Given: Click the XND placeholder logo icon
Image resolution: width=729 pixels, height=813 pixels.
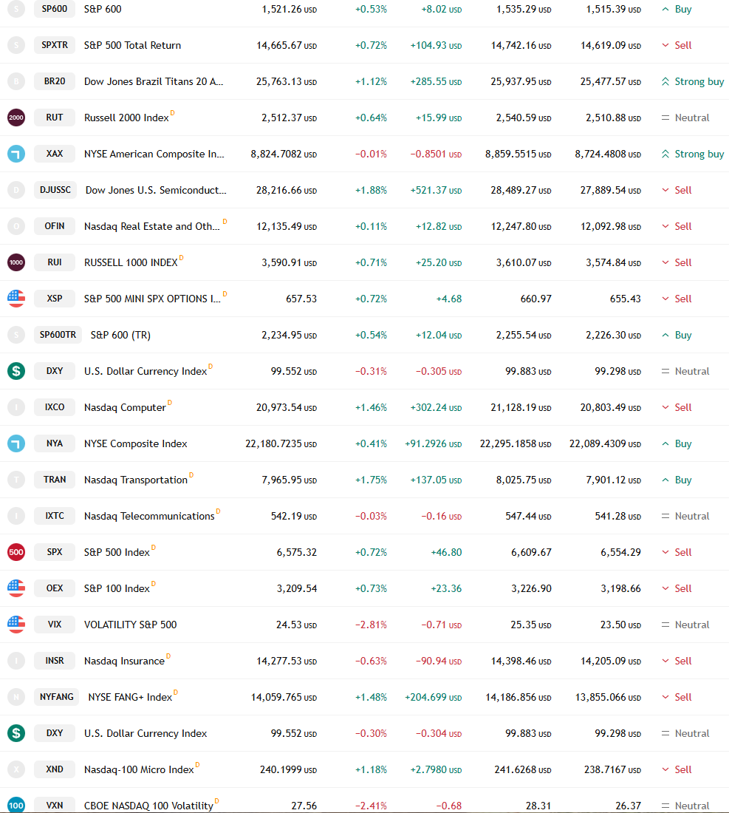Looking at the screenshot, I should (x=16, y=769).
